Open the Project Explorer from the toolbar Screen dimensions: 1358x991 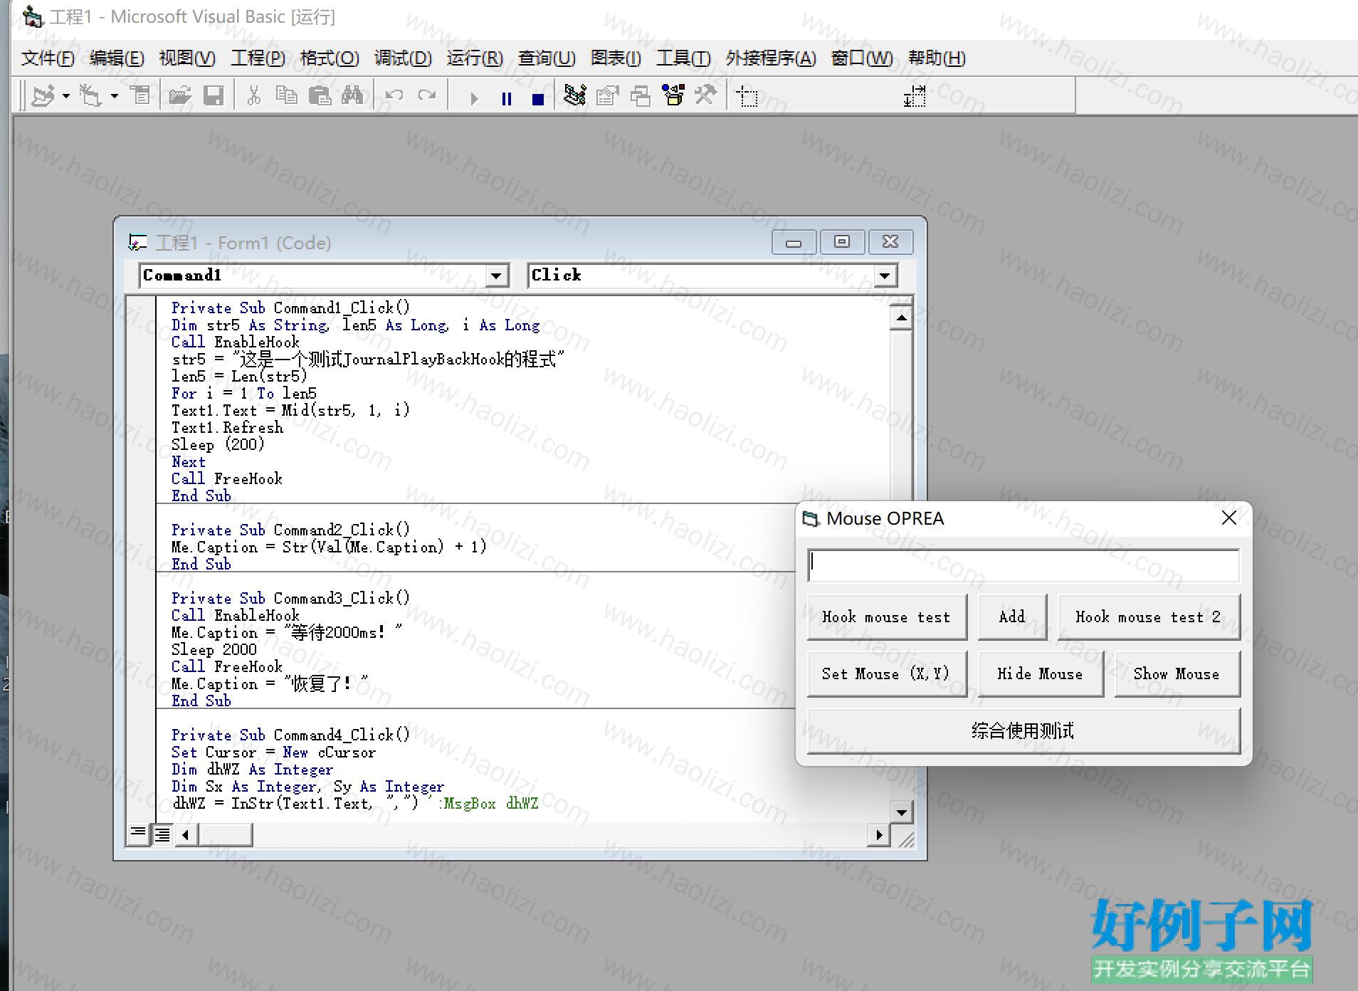pyautogui.click(x=574, y=95)
